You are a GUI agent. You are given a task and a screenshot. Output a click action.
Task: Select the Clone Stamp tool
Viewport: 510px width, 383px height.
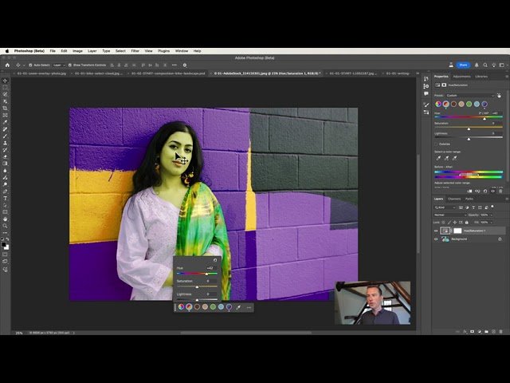pyautogui.click(x=5, y=143)
